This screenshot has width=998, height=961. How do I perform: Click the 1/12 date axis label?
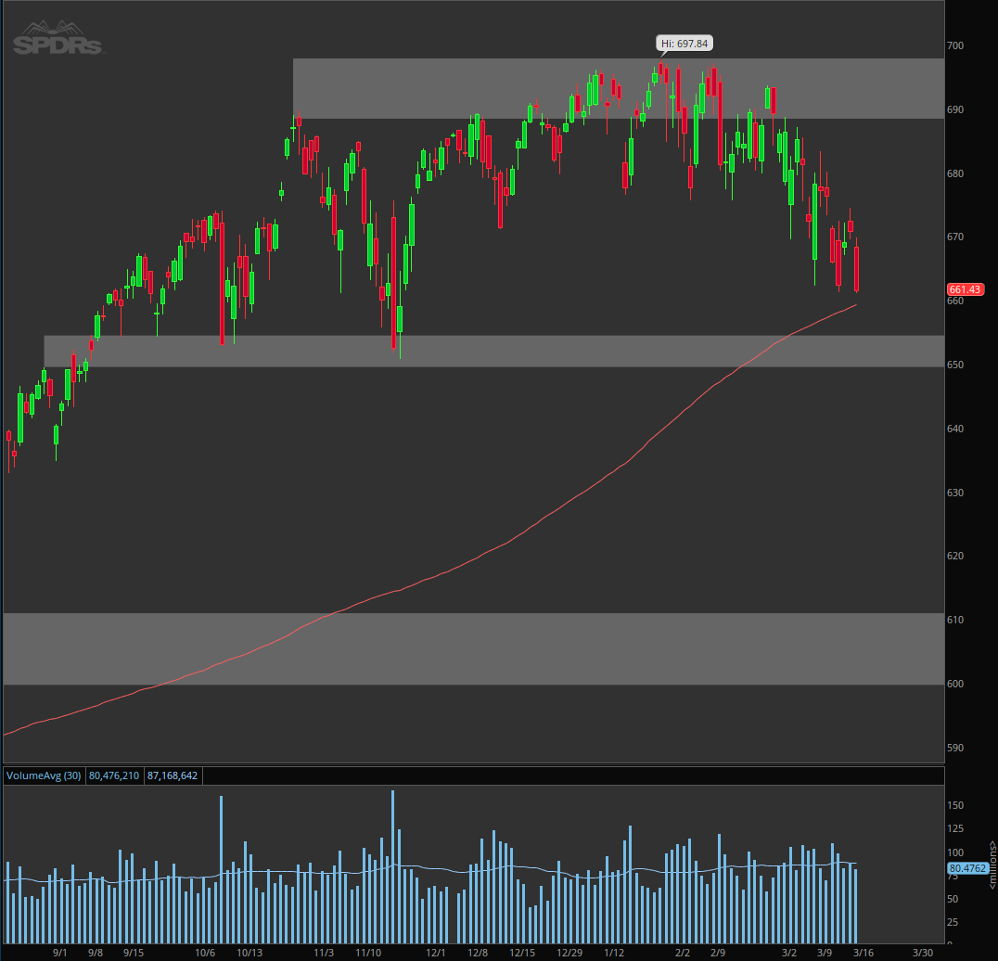[x=614, y=953]
